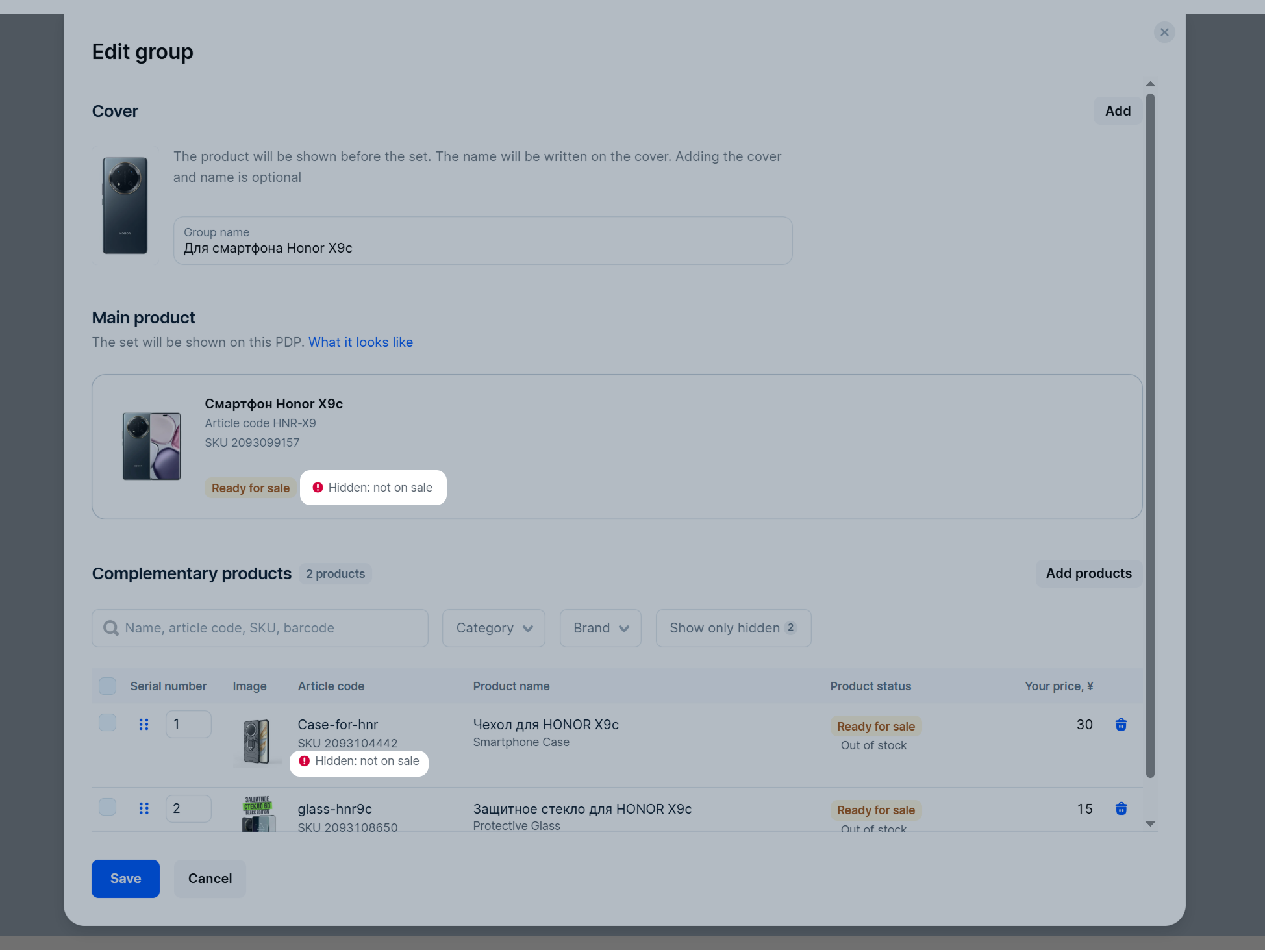1265x950 pixels.
Task: Click the Your price column header
Action: point(1059,686)
